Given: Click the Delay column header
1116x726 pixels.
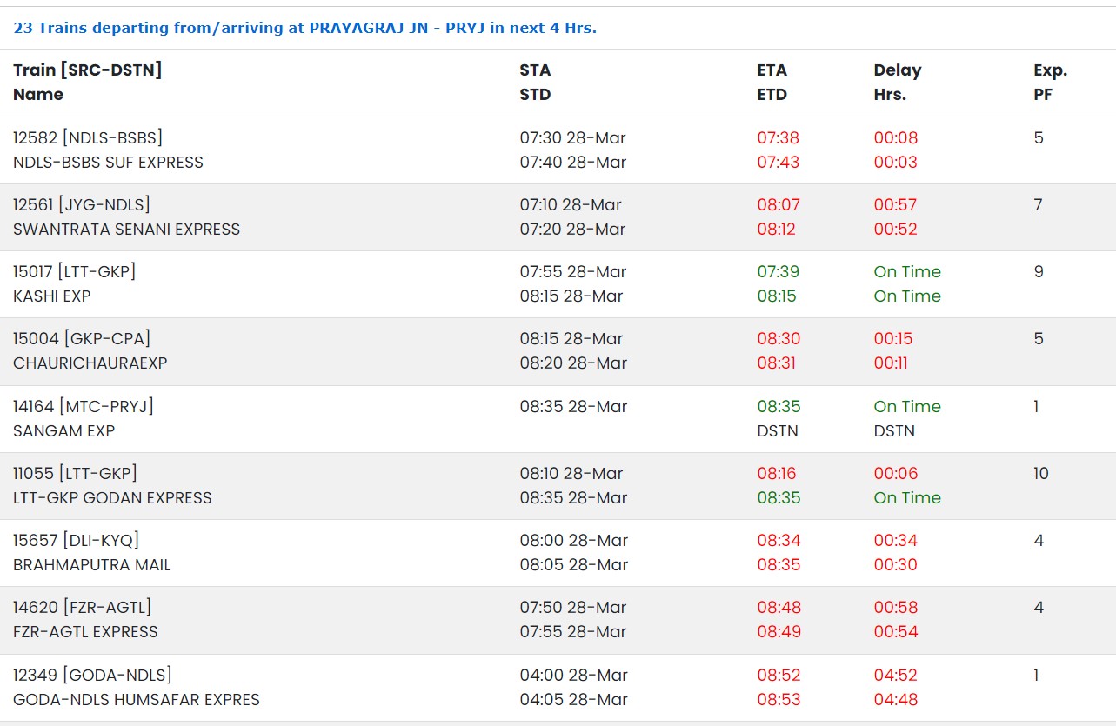Looking at the screenshot, I should click(898, 70).
